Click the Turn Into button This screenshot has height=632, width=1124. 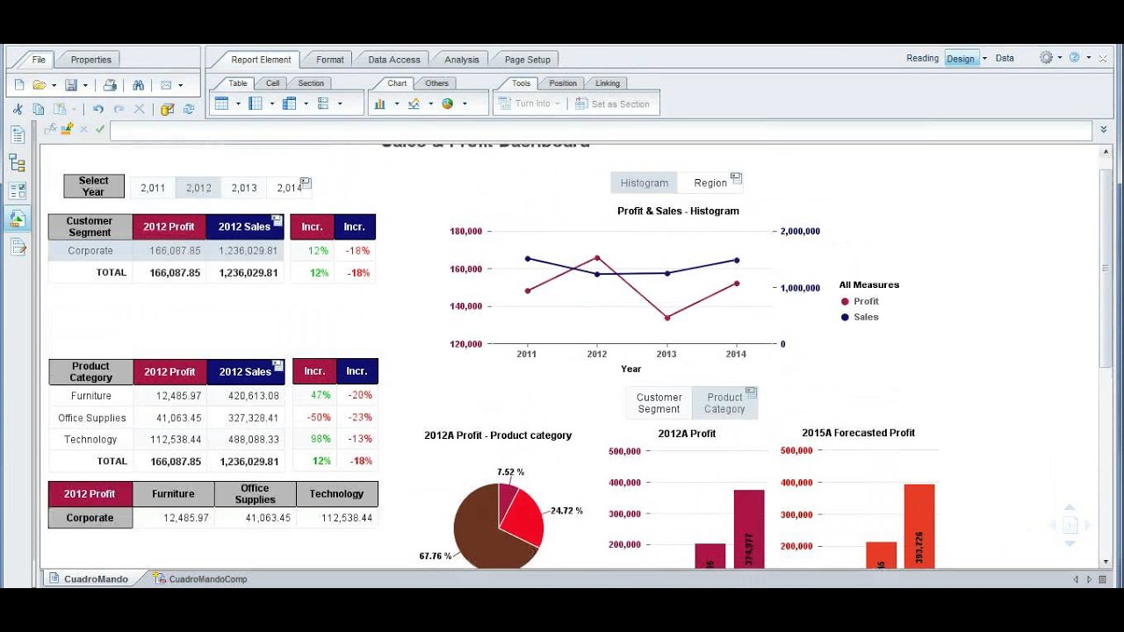[x=529, y=104]
